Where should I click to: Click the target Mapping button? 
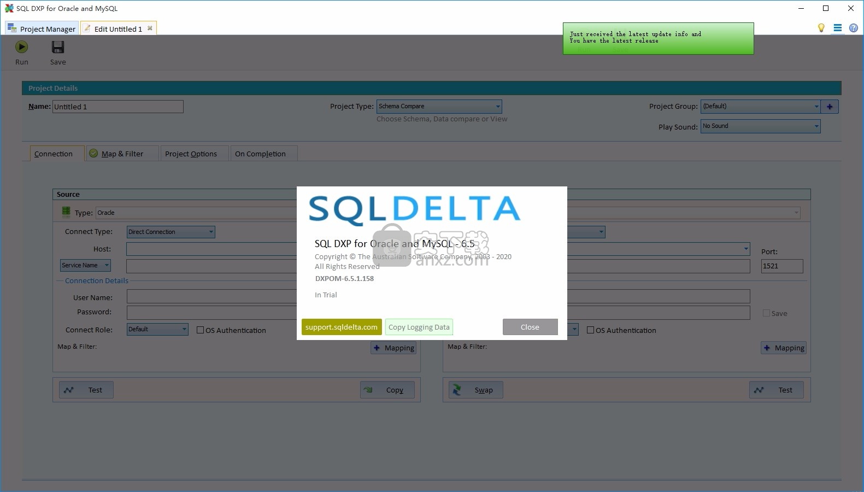[784, 348]
